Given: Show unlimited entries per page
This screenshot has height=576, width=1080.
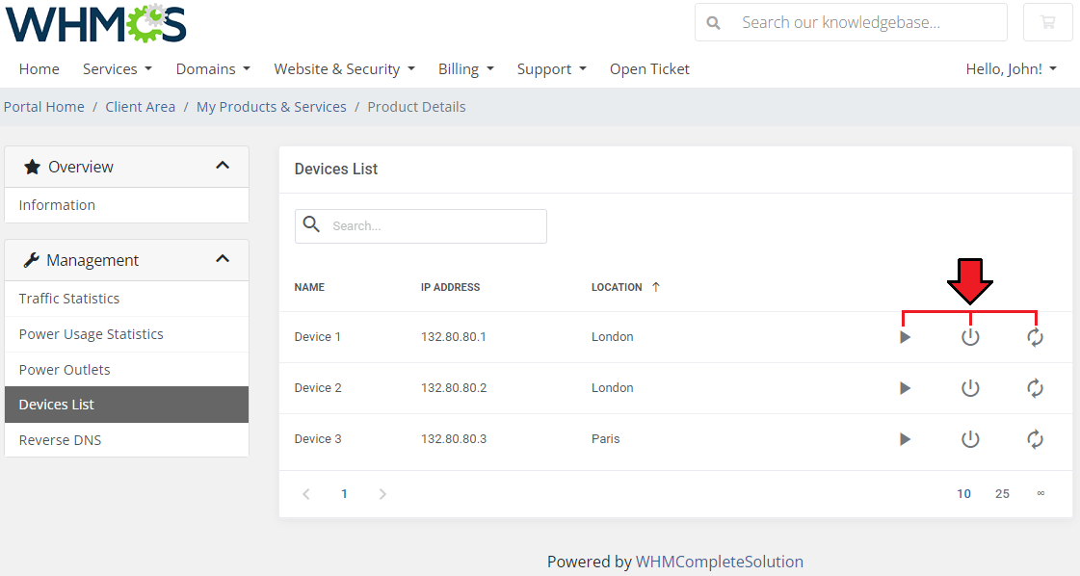Looking at the screenshot, I should pyautogui.click(x=1040, y=493).
